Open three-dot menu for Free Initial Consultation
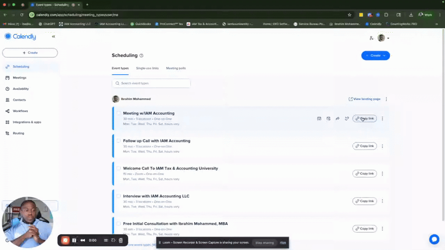445x250 pixels. click(382, 228)
